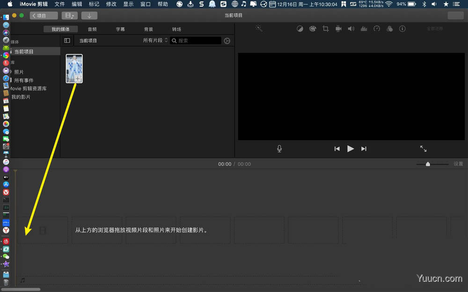Open the 帮助 menu
This screenshot has width=468, height=292.
click(163, 4)
